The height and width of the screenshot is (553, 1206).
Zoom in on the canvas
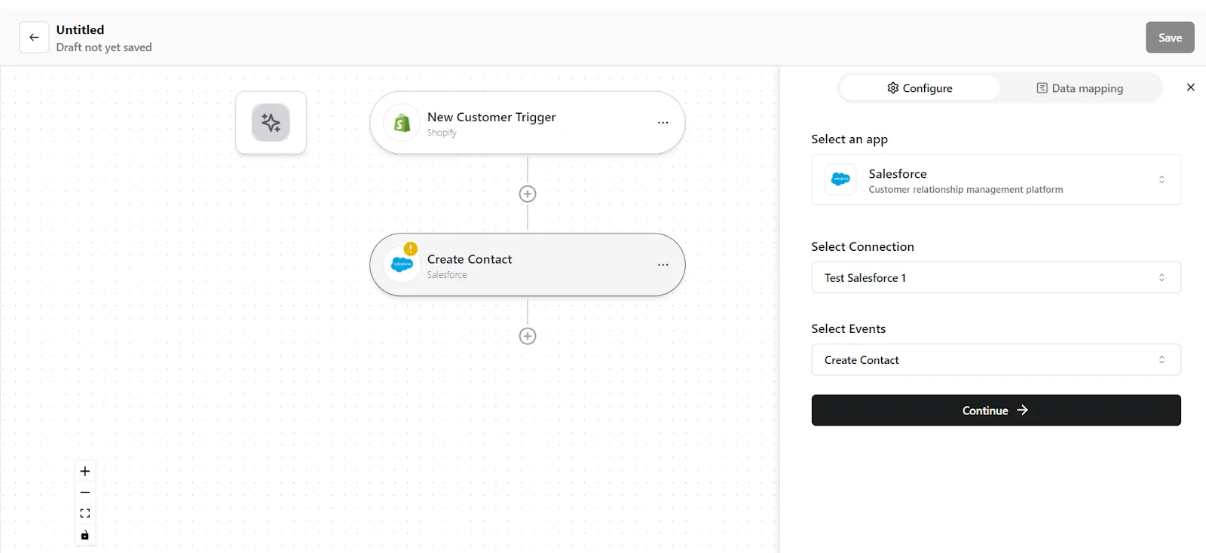tap(85, 471)
